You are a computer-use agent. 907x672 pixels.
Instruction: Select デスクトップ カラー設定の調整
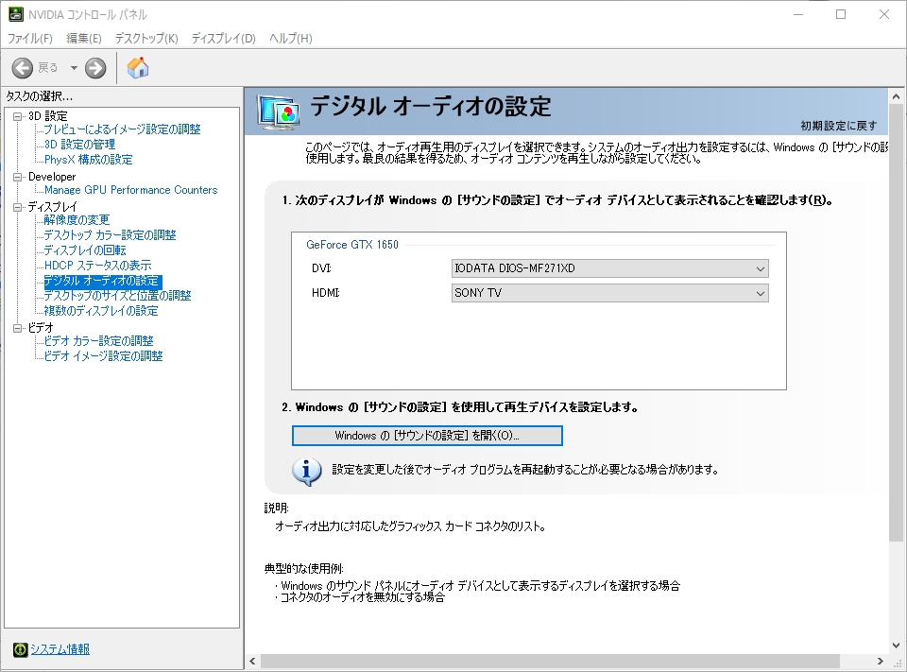[x=110, y=235]
